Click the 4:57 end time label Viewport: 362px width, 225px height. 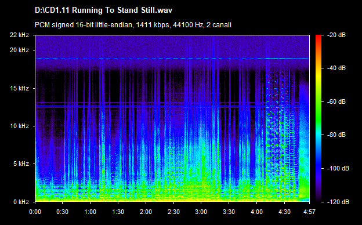pyautogui.click(x=309, y=212)
